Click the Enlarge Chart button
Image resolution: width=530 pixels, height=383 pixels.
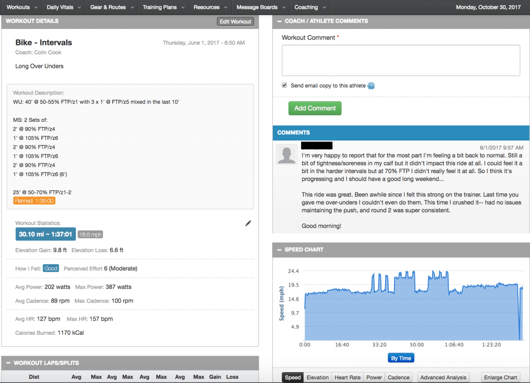click(x=500, y=377)
